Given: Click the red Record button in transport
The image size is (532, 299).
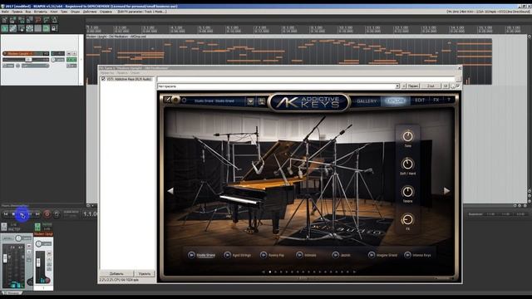Looking at the screenshot, I should point(47,214).
